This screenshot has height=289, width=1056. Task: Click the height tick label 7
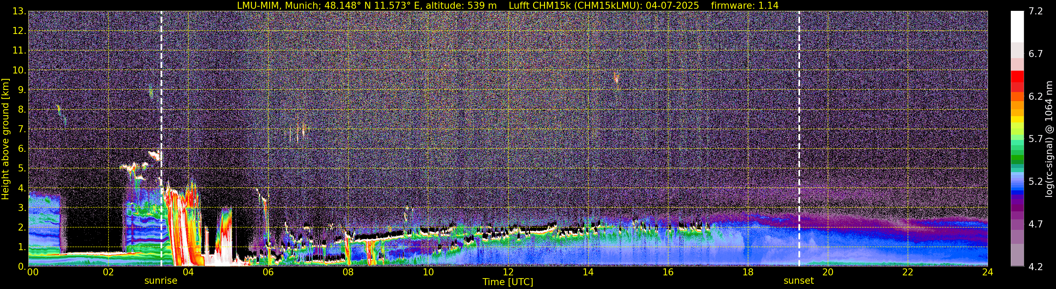point(21,129)
